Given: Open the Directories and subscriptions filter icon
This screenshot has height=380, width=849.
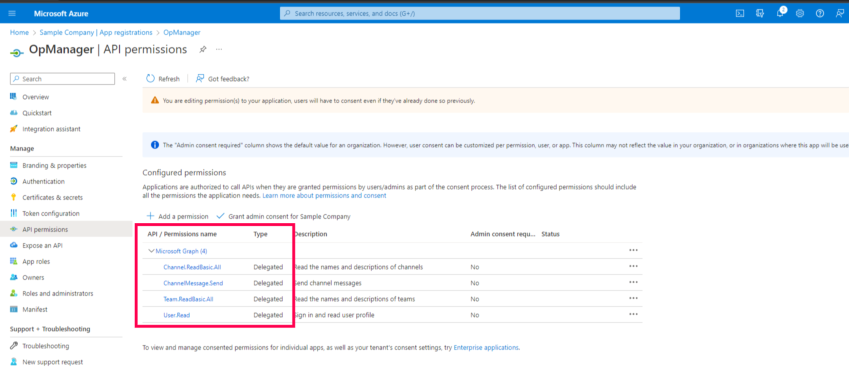Looking at the screenshot, I should [760, 13].
